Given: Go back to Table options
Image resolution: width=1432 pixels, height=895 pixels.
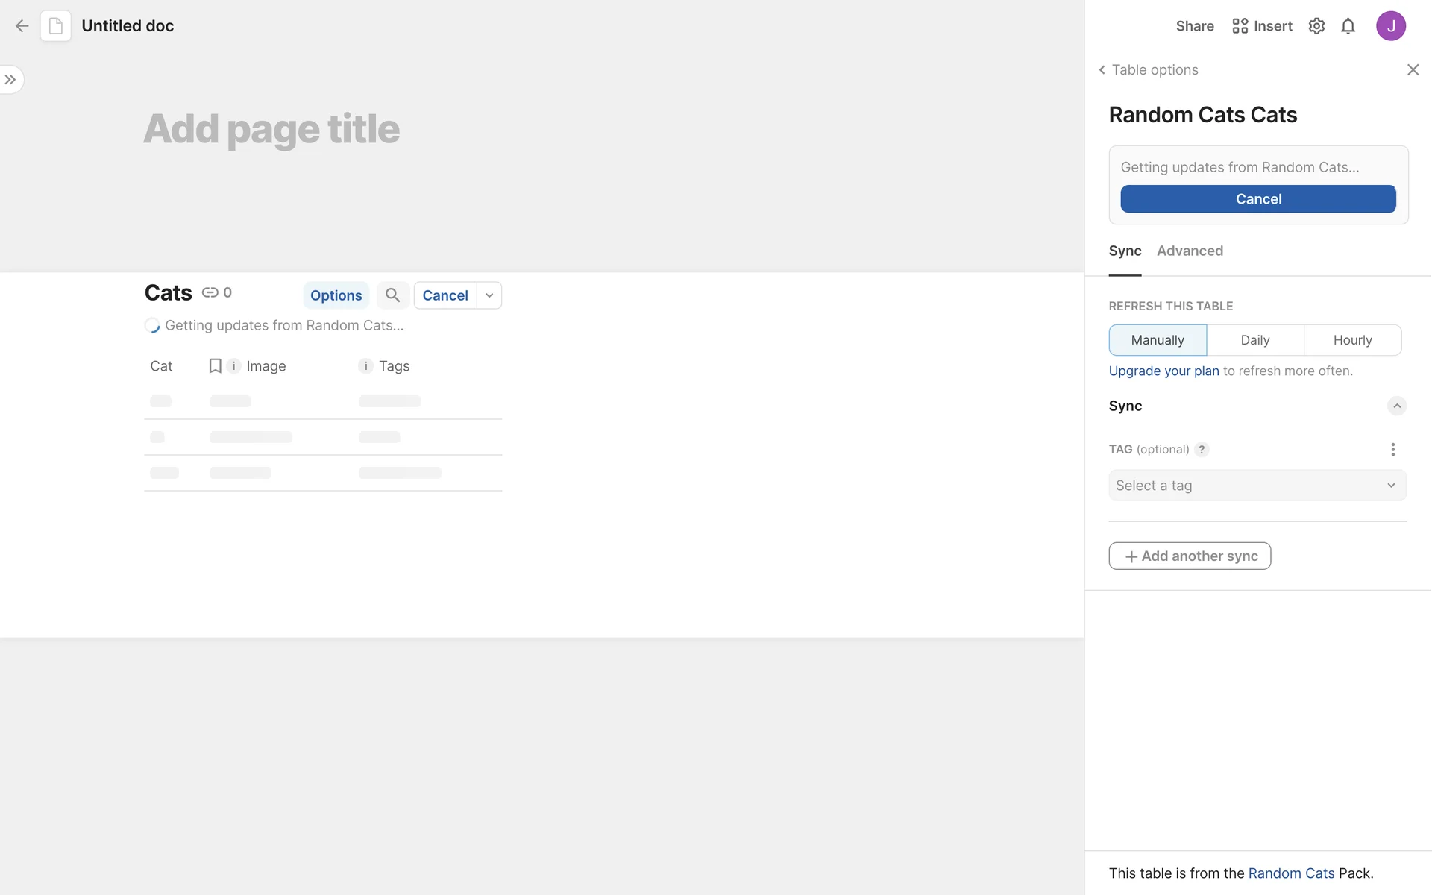Looking at the screenshot, I should 1148,69.
